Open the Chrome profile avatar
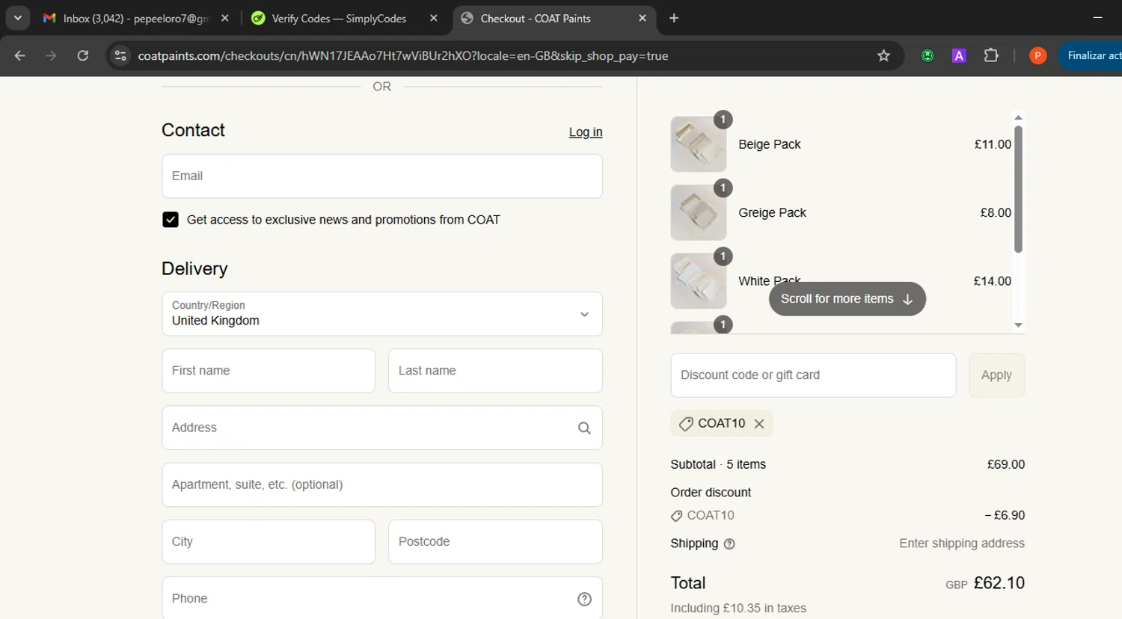The height and width of the screenshot is (619, 1122). pyautogui.click(x=1037, y=56)
